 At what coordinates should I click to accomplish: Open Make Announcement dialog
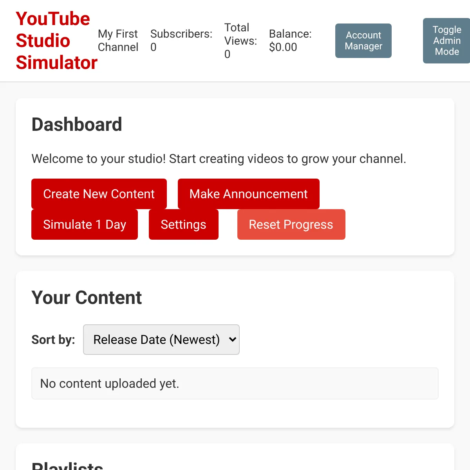249,194
